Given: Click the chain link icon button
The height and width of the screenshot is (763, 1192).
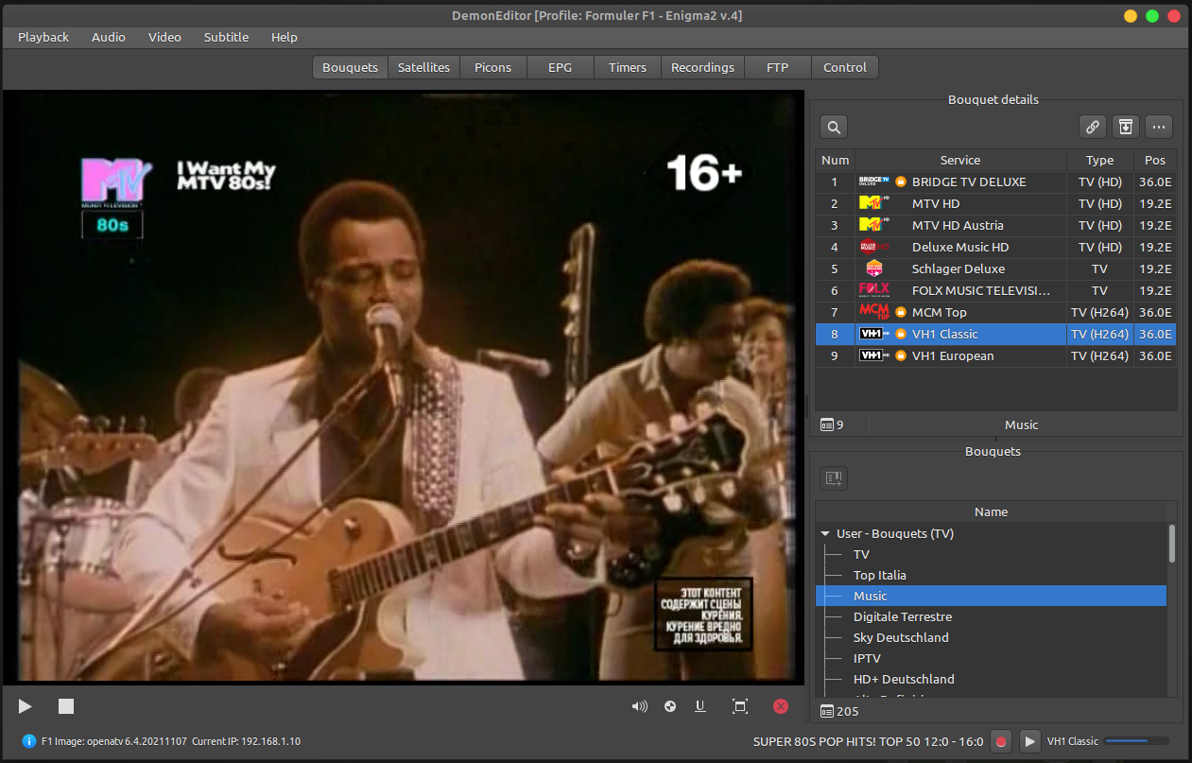Looking at the screenshot, I should 1092,127.
